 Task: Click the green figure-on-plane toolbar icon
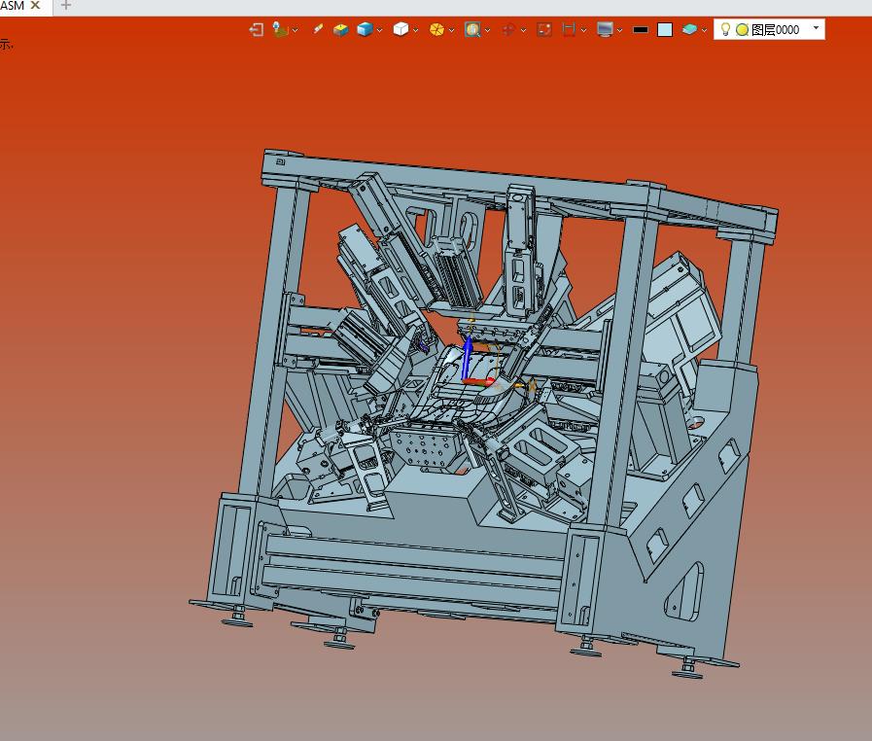(280, 29)
